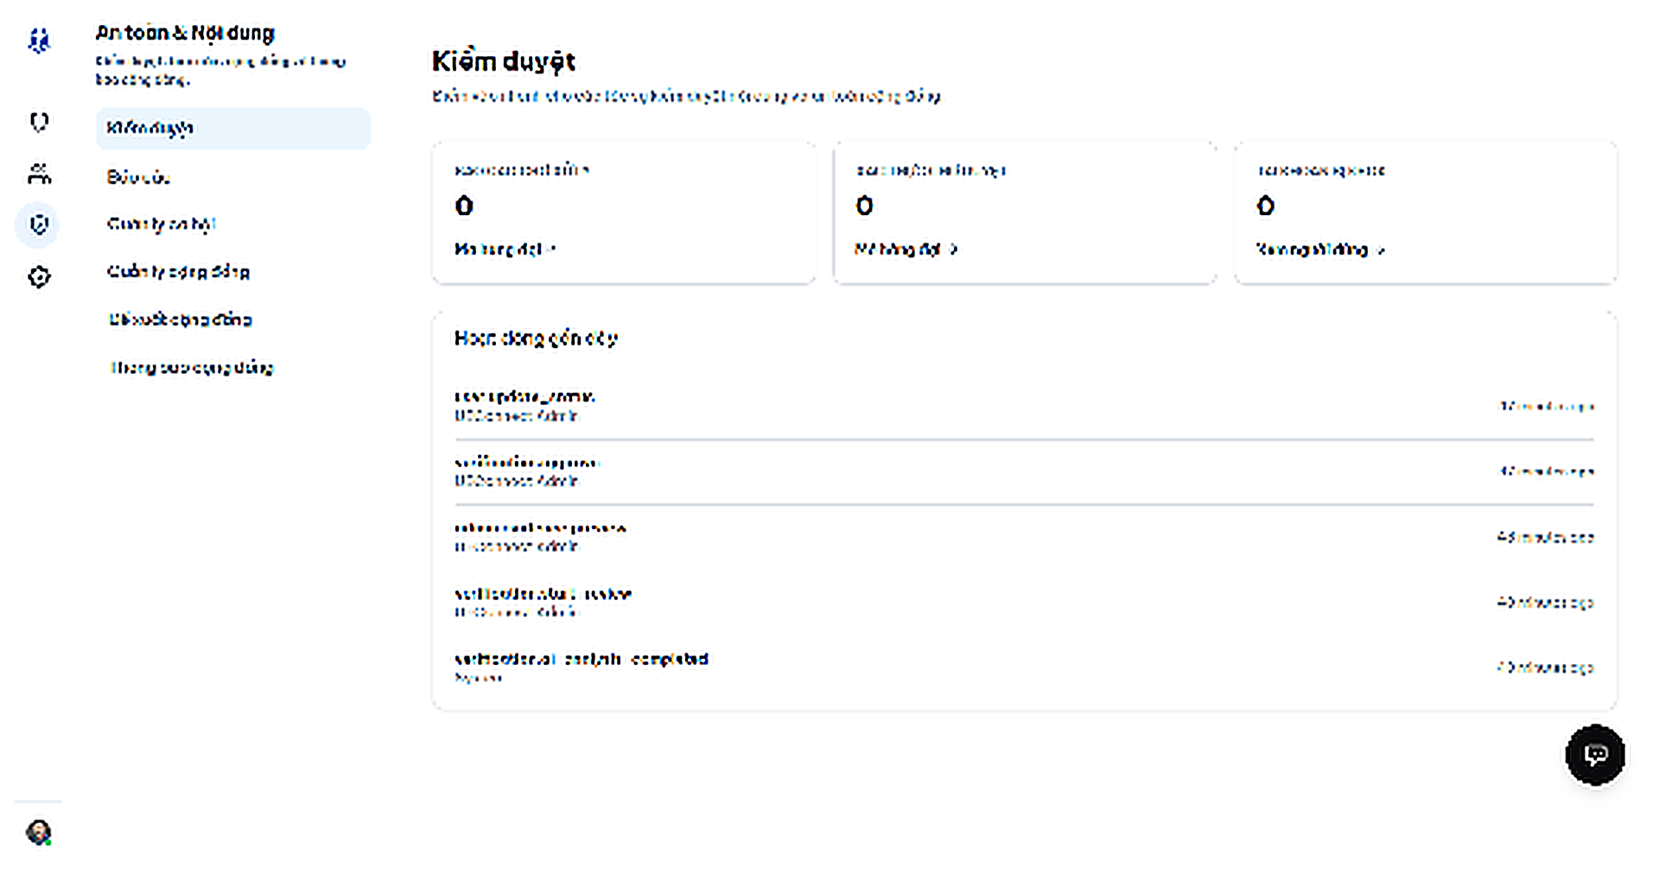Screen dimensions: 1659x885
Task: Open Báo cáo in the sidebar menu
Action: coord(233,177)
